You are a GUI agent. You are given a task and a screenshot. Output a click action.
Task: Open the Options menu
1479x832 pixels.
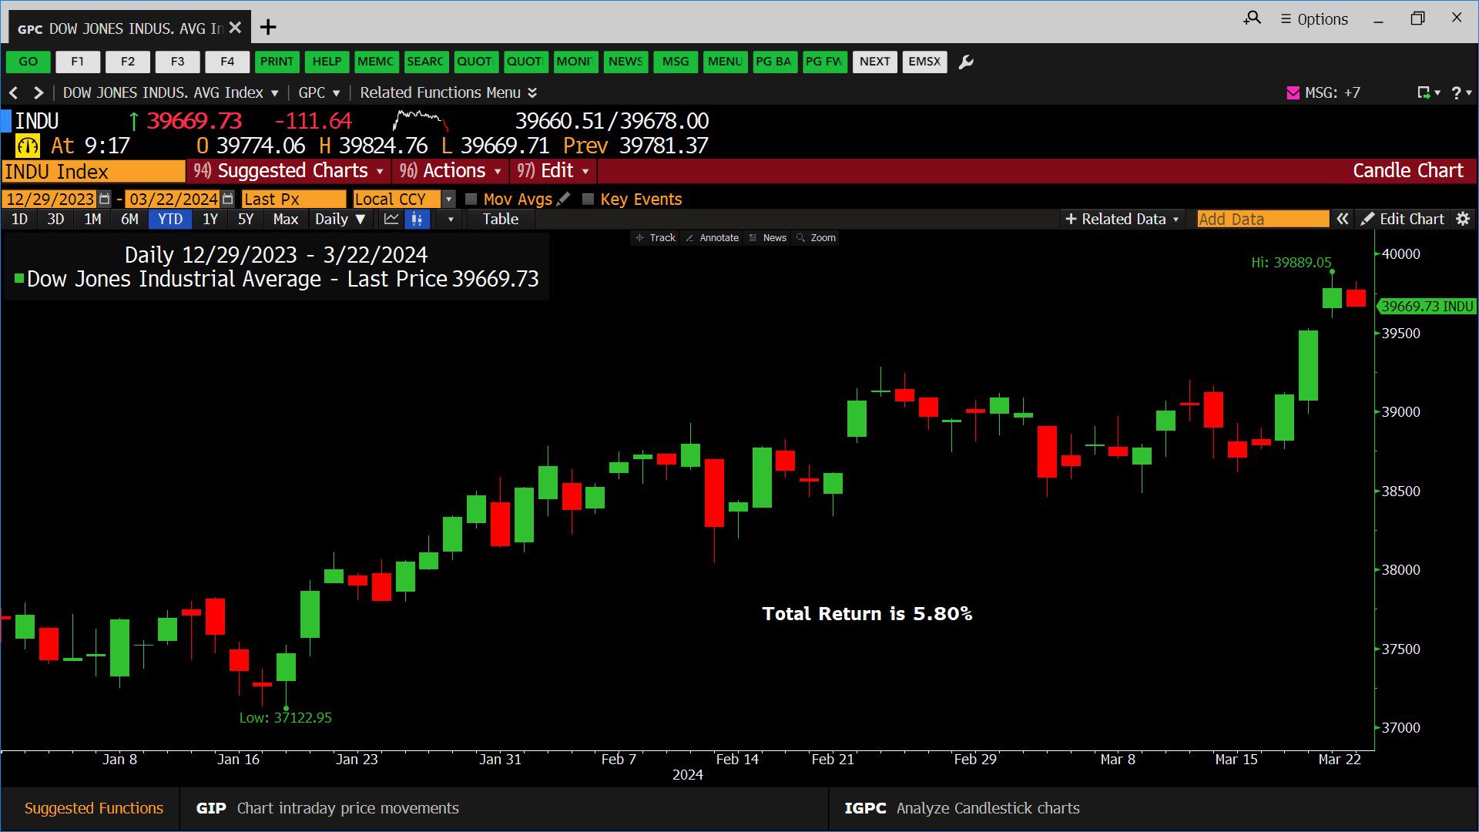point(1314,19)
